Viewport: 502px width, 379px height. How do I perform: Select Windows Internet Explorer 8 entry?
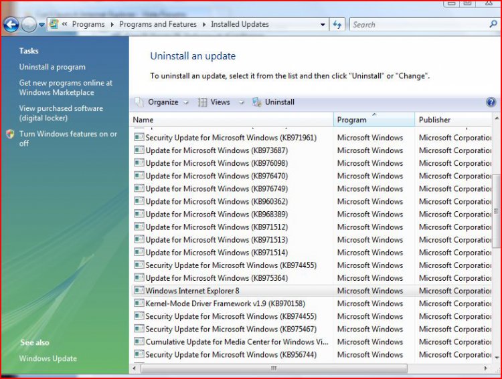click(x=312, y=291)
